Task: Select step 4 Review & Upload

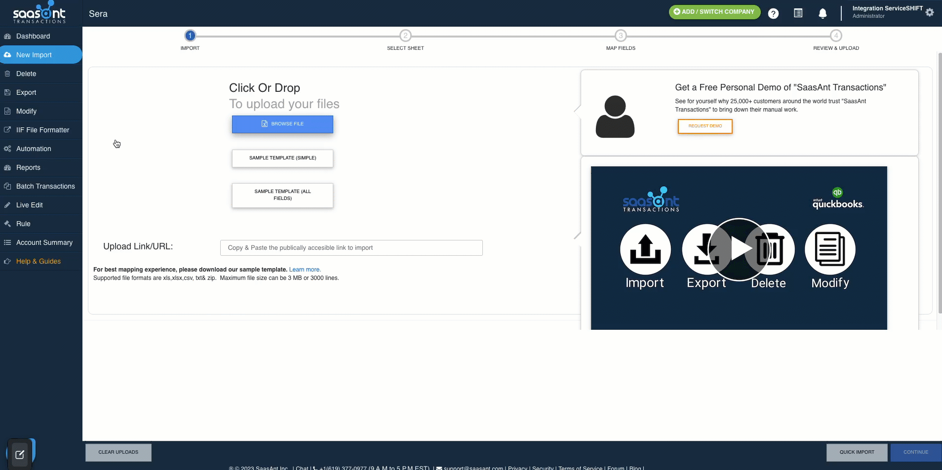Action: (836, 36)
